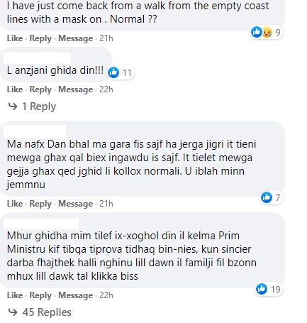Click the hidden author name above 'Ma nafx'
The height and width of the screenshot is (323, 307).
(x=35, y=132)
